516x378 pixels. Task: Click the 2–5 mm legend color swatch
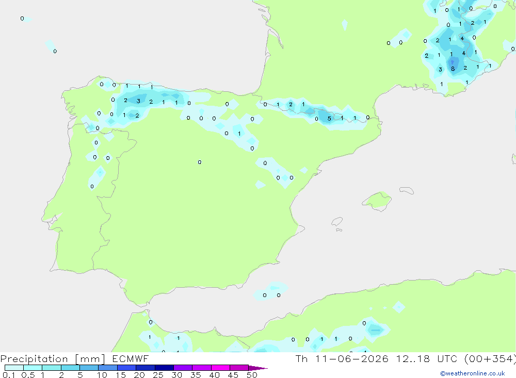pyautogui.click(x=70, y=368)
